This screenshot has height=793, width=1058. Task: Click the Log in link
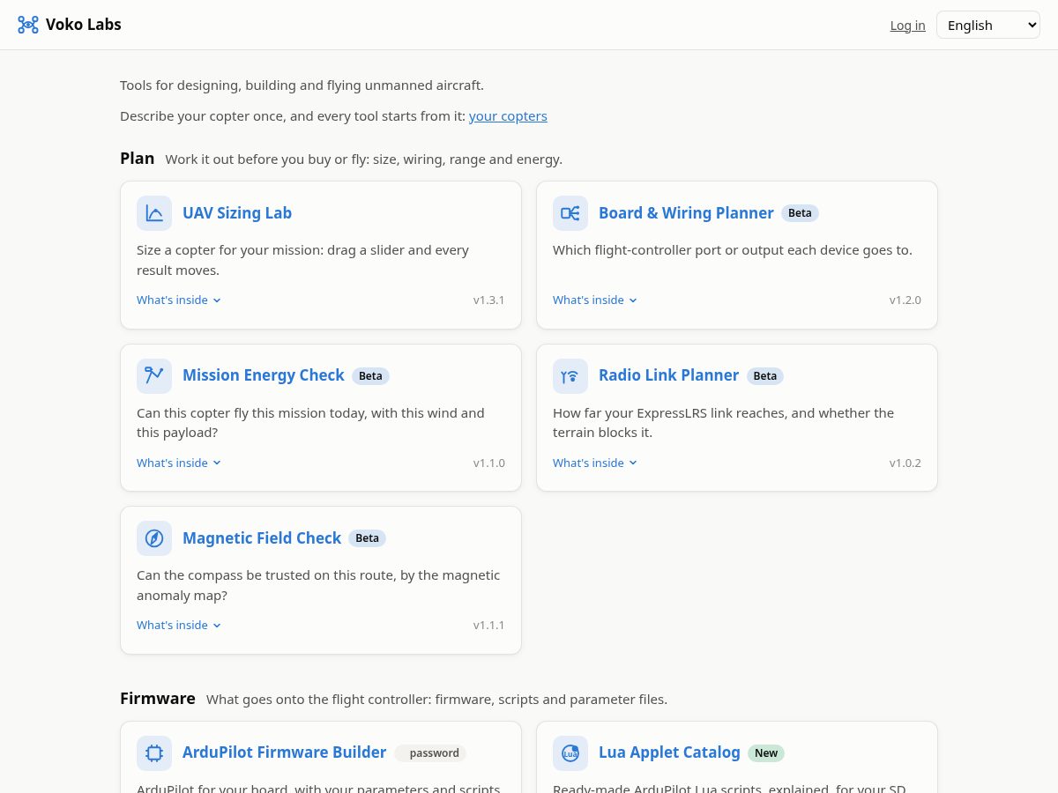(x=907, y=26)
